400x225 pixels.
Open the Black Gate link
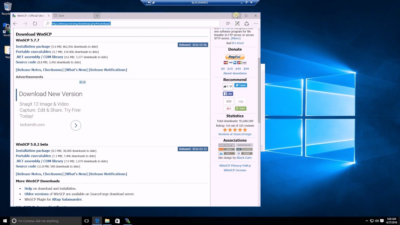point(244,158)
